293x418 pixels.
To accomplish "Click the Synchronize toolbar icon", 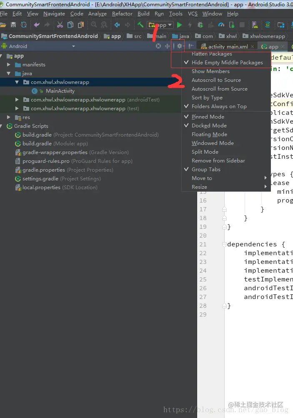I will click(x=24, y=25).
